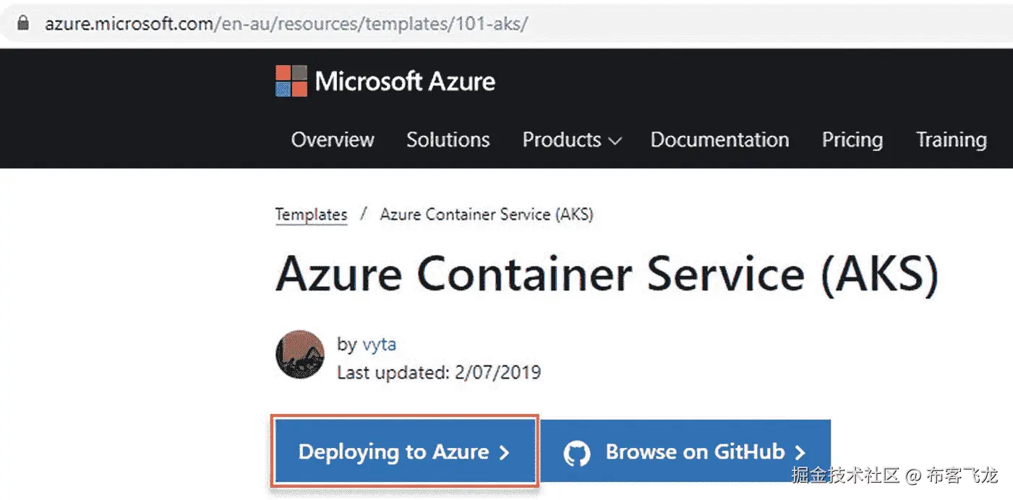Click the Templates breadcrumb link
1013x500 pixels.
(312, 215)
